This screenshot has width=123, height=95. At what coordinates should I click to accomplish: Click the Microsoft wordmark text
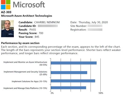point(29,5)
